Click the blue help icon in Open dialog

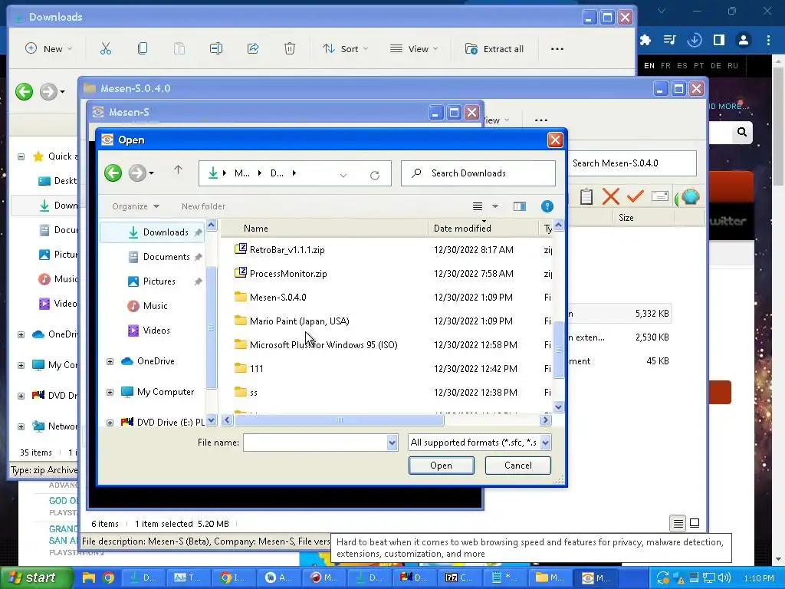[x=547, y=206]
